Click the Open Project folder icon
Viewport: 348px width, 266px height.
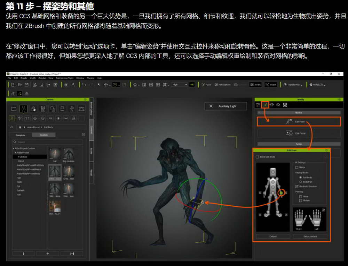click(20, 85)
